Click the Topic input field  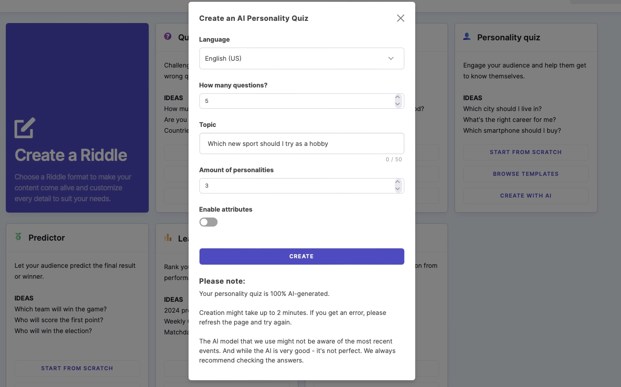point(301,143)
